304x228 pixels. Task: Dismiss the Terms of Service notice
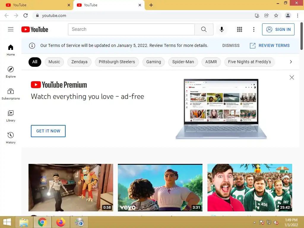pos(231,45)
